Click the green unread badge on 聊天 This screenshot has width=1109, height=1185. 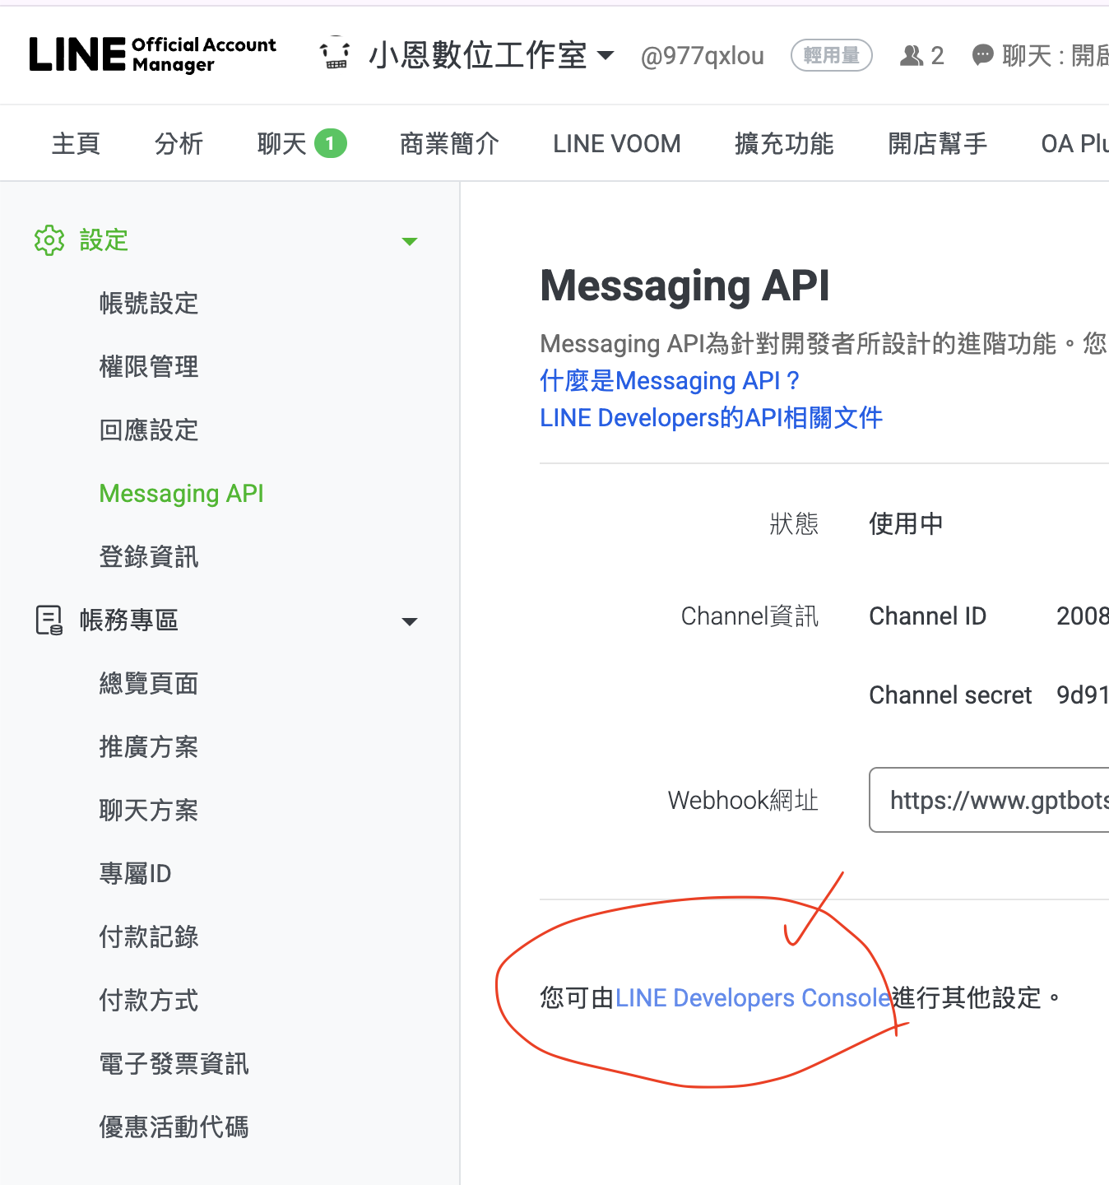pos(330,143)
